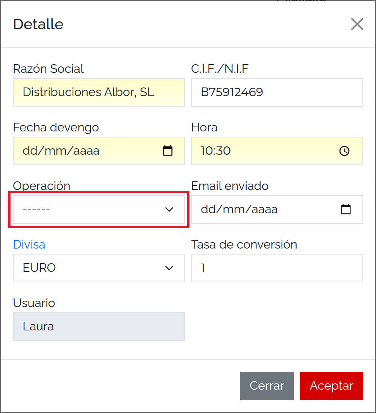Click the Tasa de conversión input field
The width and height of the screenshot is (376, 413).
277,268
